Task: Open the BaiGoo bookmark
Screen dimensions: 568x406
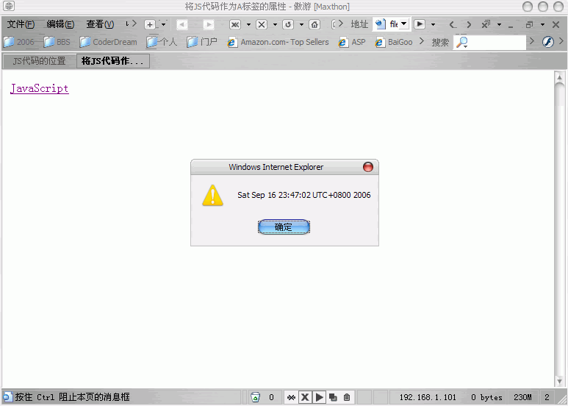Action: (393, 42)
